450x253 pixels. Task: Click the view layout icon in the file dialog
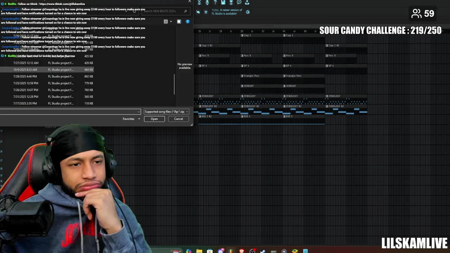tap(166, 22)
